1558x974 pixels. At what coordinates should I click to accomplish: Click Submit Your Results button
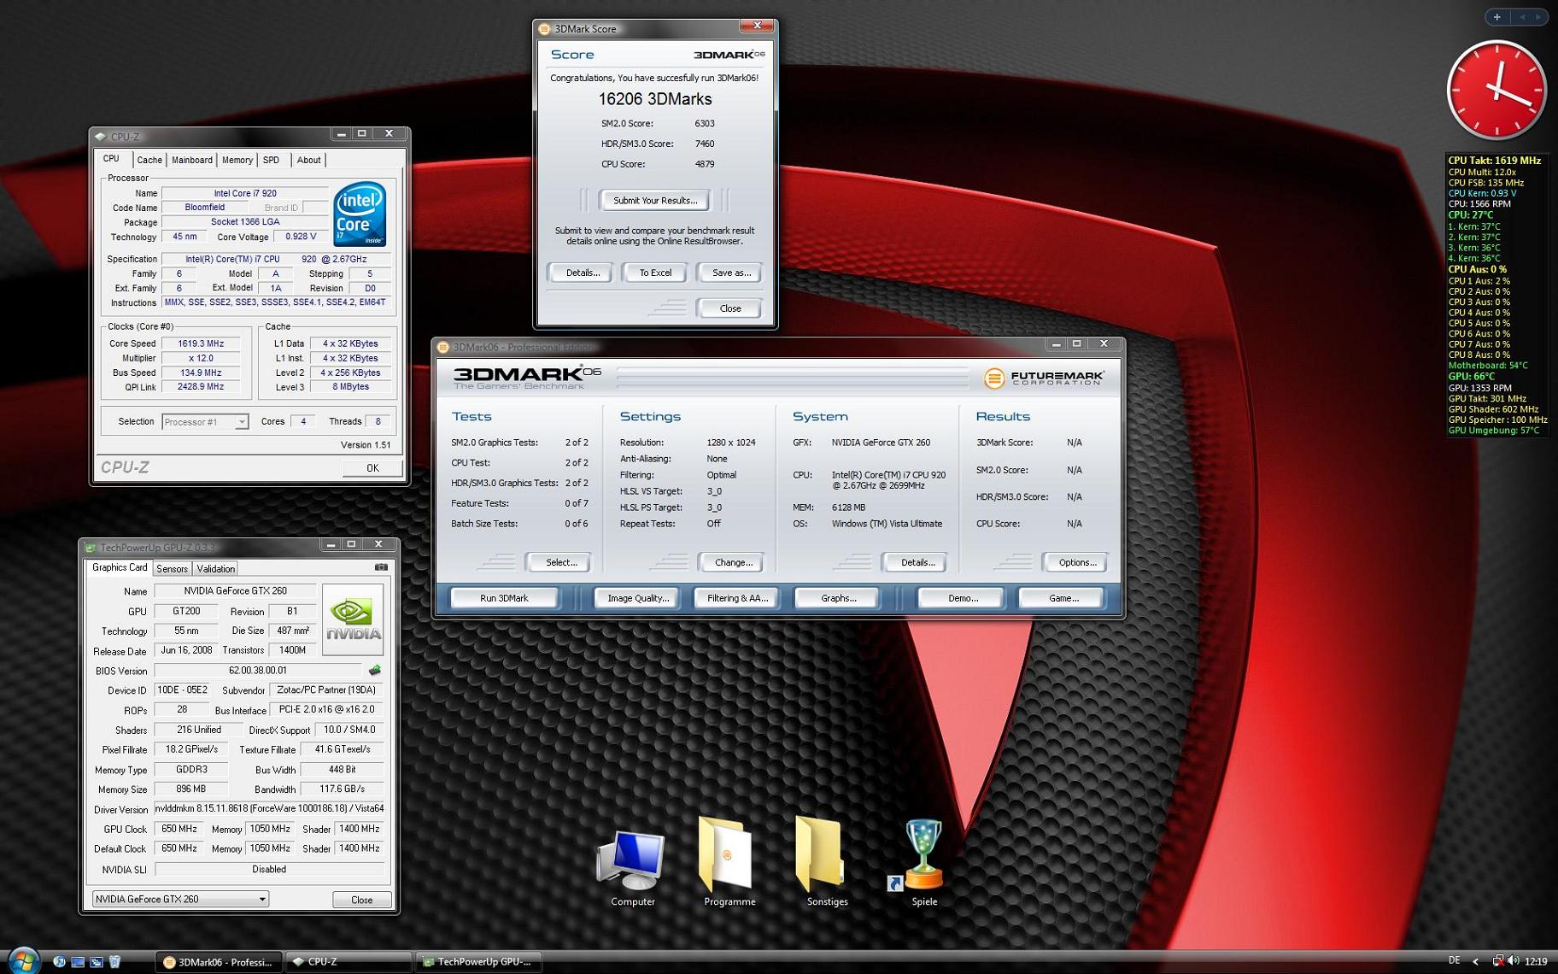[x=654, y=200]
